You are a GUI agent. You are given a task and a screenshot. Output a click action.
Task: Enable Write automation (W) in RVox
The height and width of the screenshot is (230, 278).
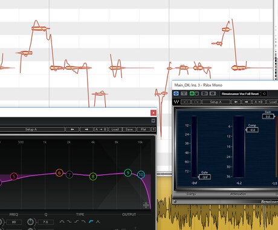tap(196, 94)
